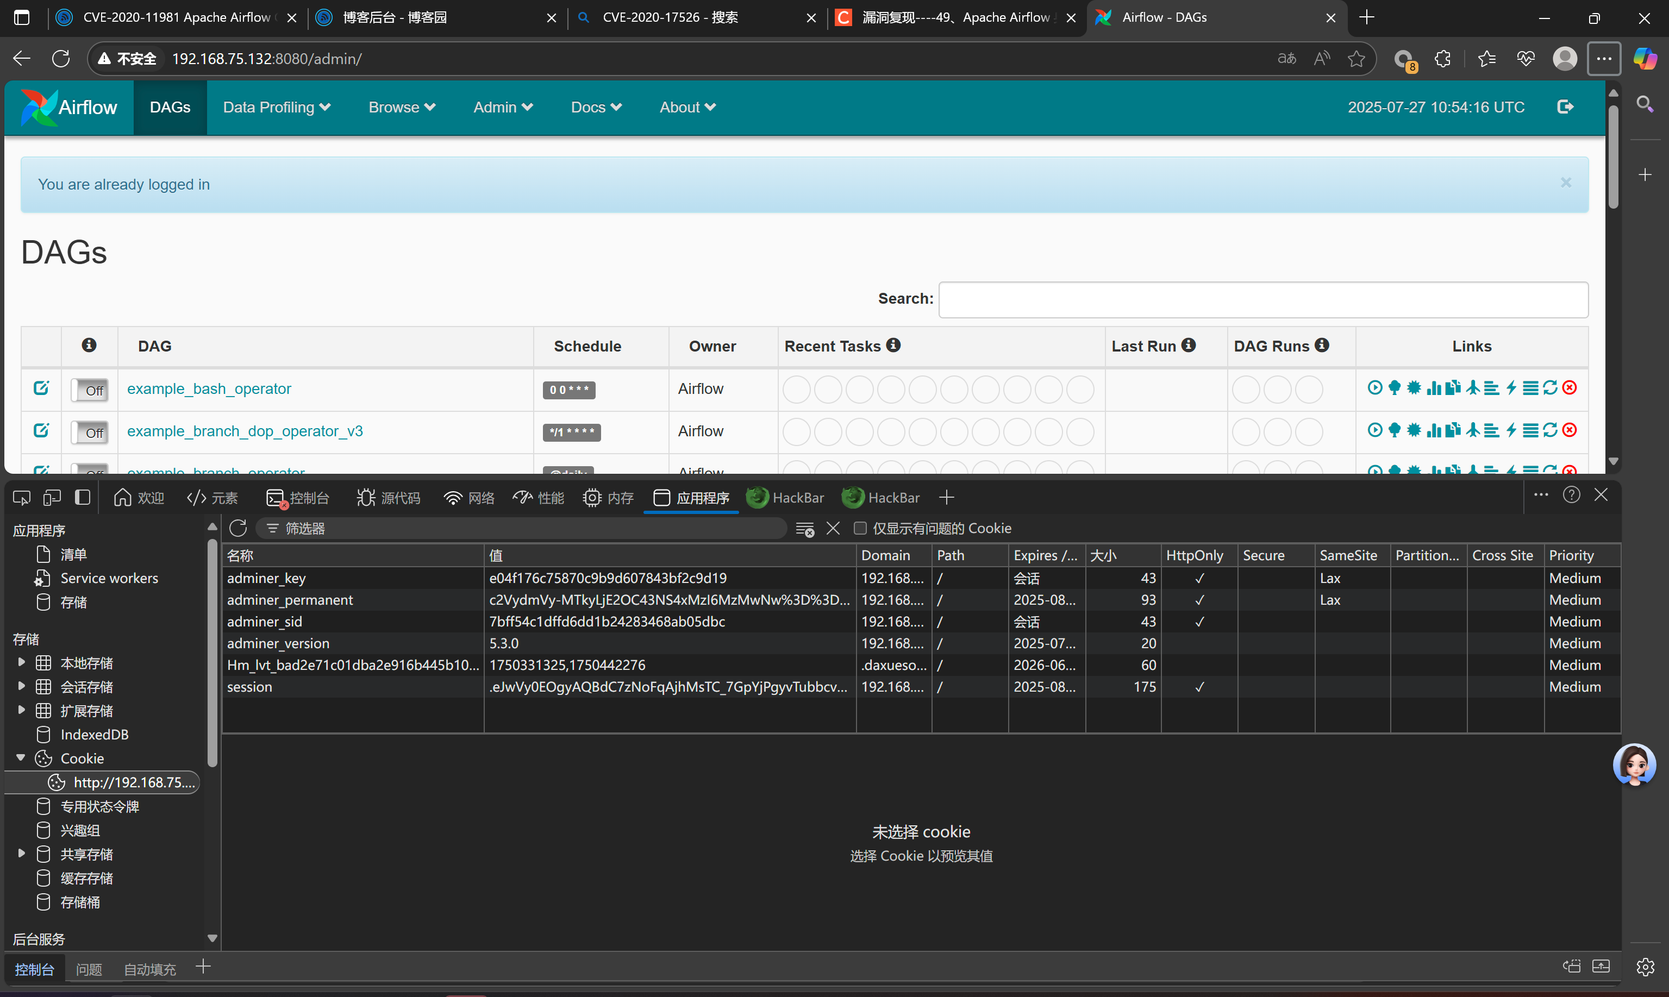Toggle example_branch_dop_operator_v3 DAG on
Image resolution: width=1669 pixels, height=997 pixels.
[x=89, y=432]
